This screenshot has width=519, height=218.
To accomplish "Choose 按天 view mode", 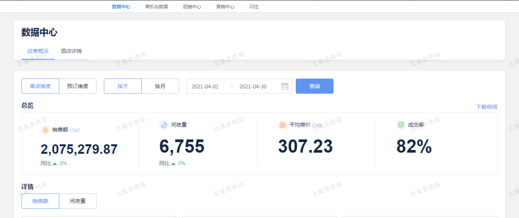I will tap(123, 86).
